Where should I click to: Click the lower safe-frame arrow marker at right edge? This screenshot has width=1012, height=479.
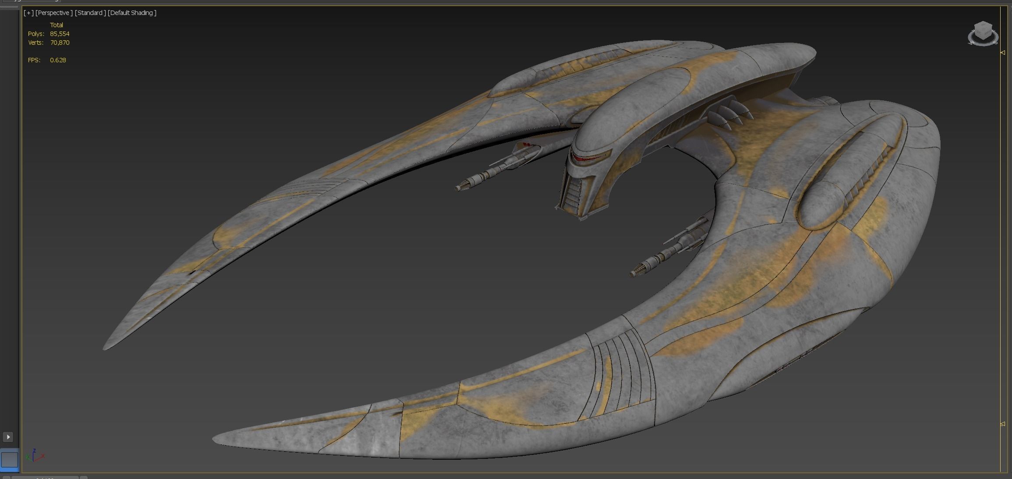tap(1003, 424)
